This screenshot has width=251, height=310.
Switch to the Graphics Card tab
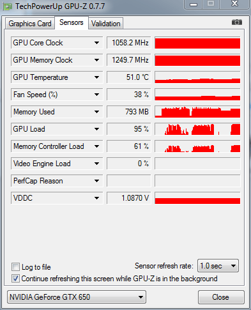30,24
